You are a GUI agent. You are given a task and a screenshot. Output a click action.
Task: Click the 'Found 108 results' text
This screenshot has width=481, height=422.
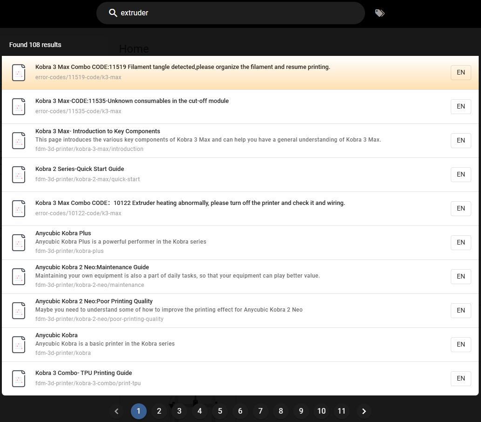click(x=35, y=45)
